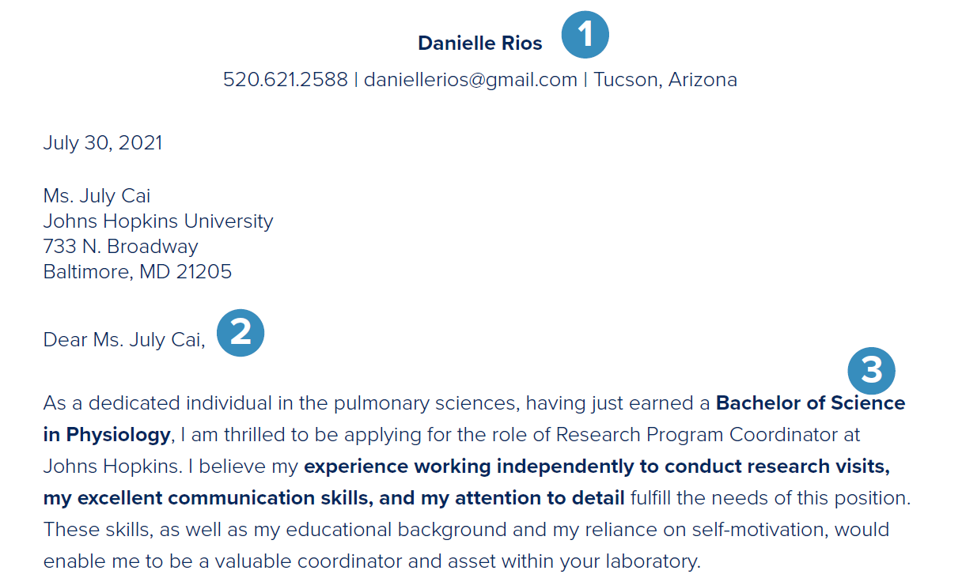Click the daniellerios@gmail.com email address
Viewport: 962px width, 578px height.
click(x=471, y=80)
